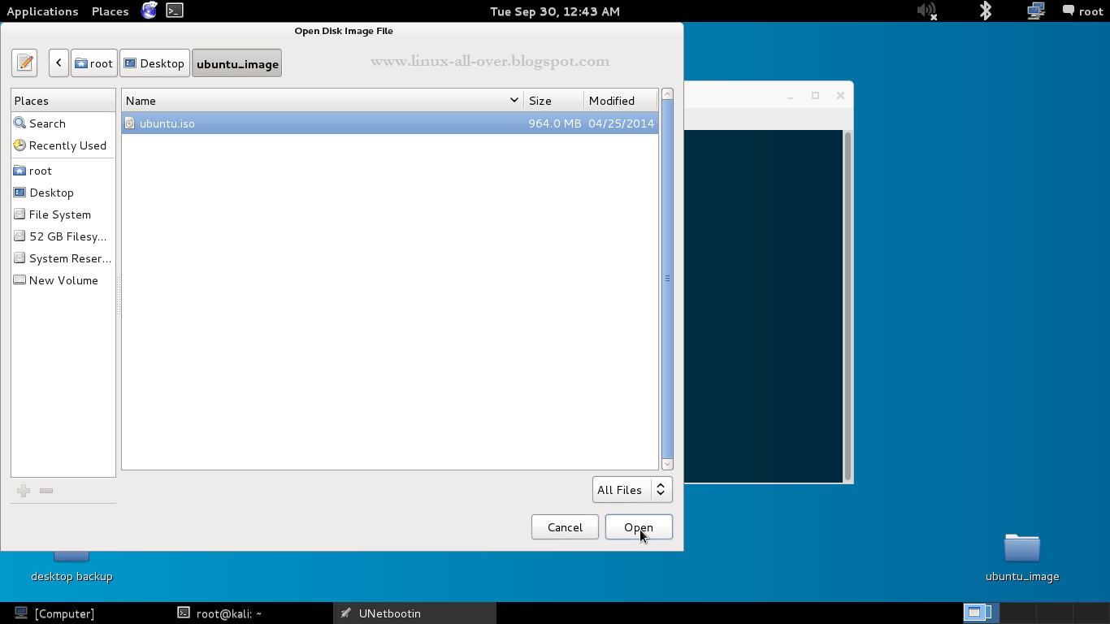
Task: Maximize the background UNetbootin window
Action: (815, 96)
